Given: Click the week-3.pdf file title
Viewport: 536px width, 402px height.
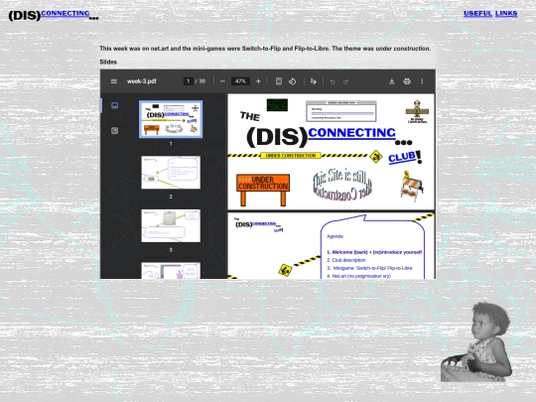Looking at the screenshot, I should click(142, 81).
